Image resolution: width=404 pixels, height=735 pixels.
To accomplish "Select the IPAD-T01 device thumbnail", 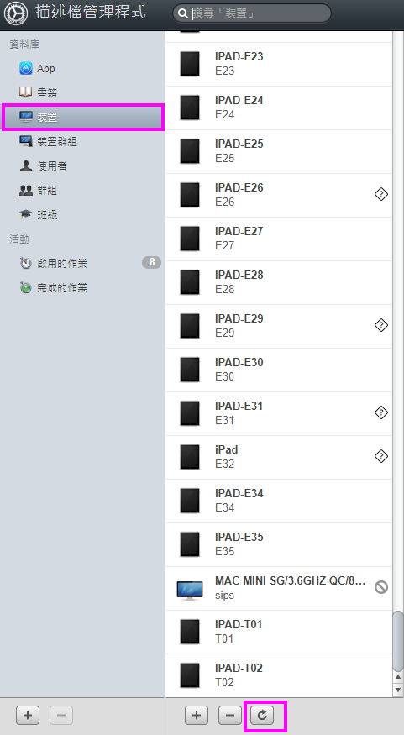I will pyautogui.click(x=190, y=632).
